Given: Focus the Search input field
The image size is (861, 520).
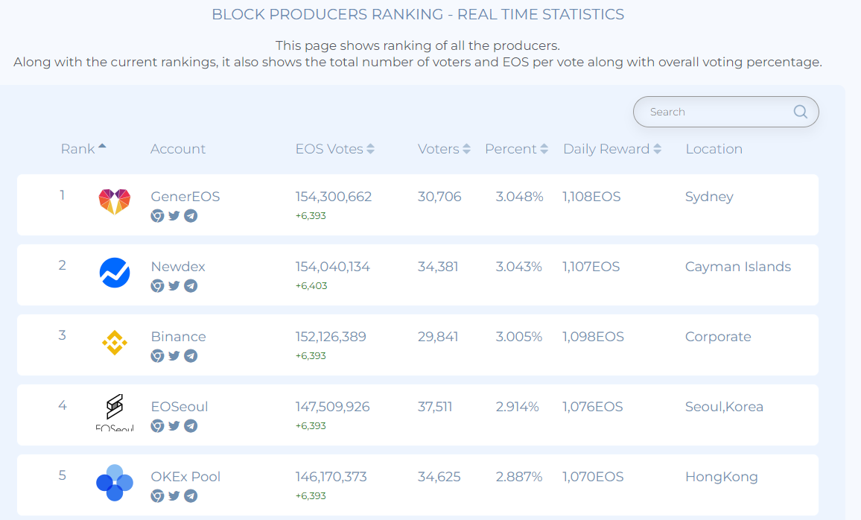Looking at the screenshot, I should pyautogui.click(x=726, y=112).
